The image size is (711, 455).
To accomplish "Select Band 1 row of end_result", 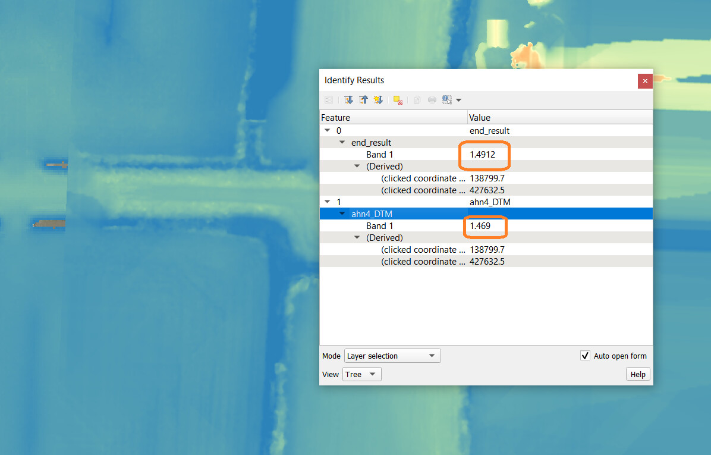I will pos(379,154).
